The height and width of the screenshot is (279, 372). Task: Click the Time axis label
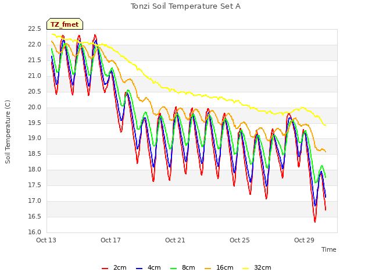tap(328, 249)
